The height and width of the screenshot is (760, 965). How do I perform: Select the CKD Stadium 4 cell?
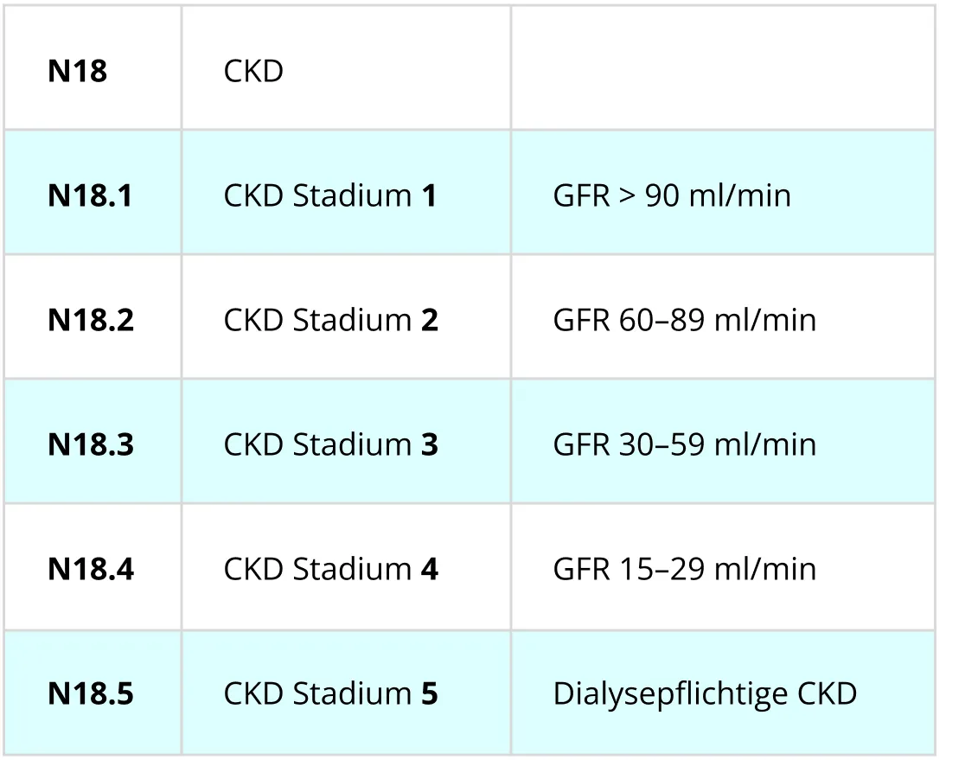click(331, 570)
